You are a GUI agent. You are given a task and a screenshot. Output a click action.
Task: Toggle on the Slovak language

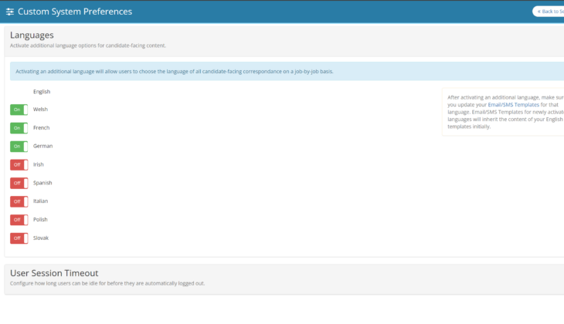click(x=19, y=238)
